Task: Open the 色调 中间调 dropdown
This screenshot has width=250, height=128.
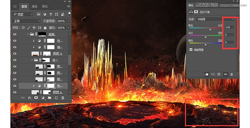Action: 215,19
